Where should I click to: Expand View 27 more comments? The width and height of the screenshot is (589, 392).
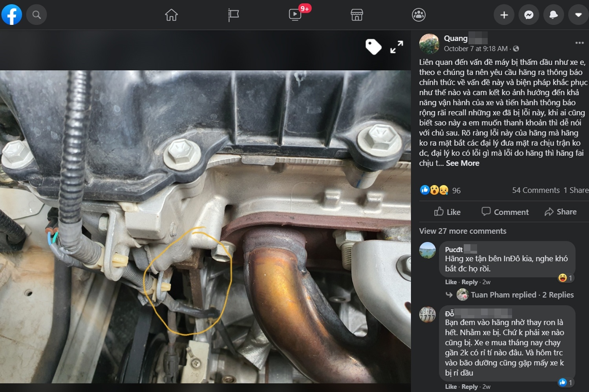coord(463,231)
